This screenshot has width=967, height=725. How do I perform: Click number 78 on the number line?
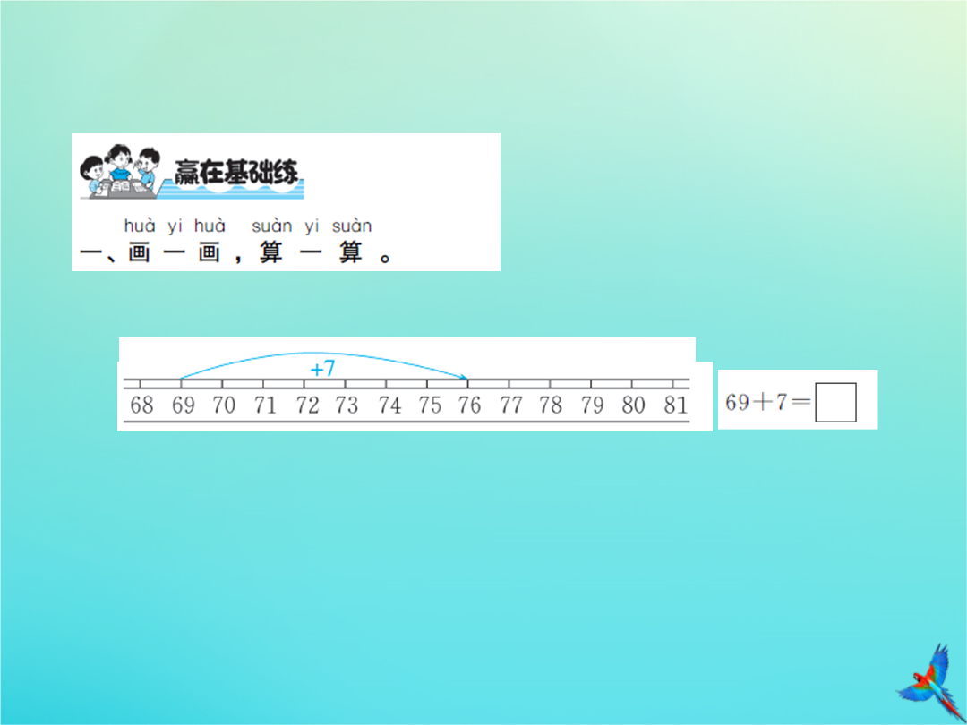click(x=550, y=405)
